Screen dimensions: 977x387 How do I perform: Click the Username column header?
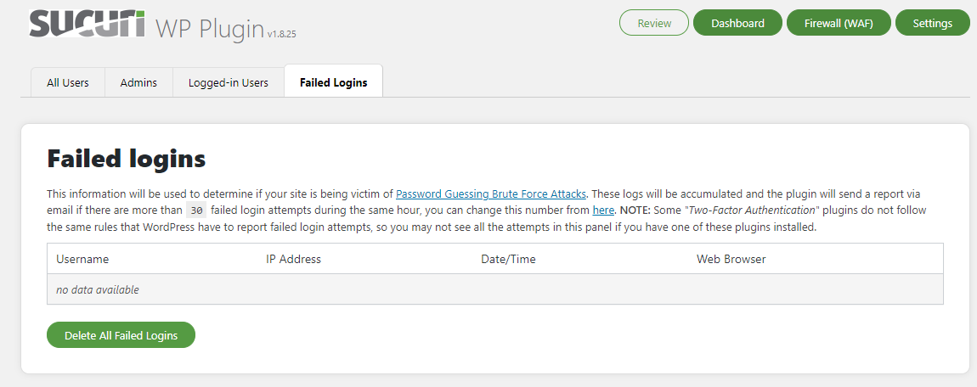pyautogui.click(x=82, y=259)
